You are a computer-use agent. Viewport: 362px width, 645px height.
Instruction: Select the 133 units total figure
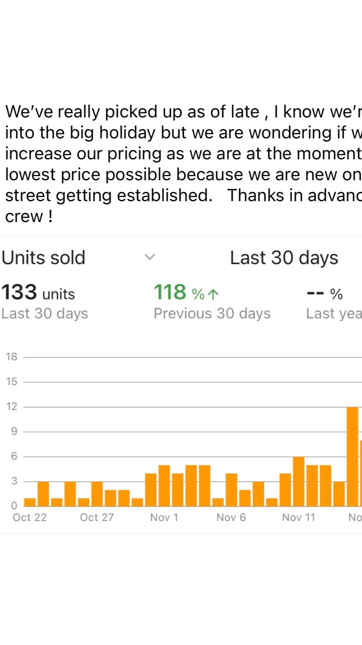pyautogui.click(x=38, y=293)
